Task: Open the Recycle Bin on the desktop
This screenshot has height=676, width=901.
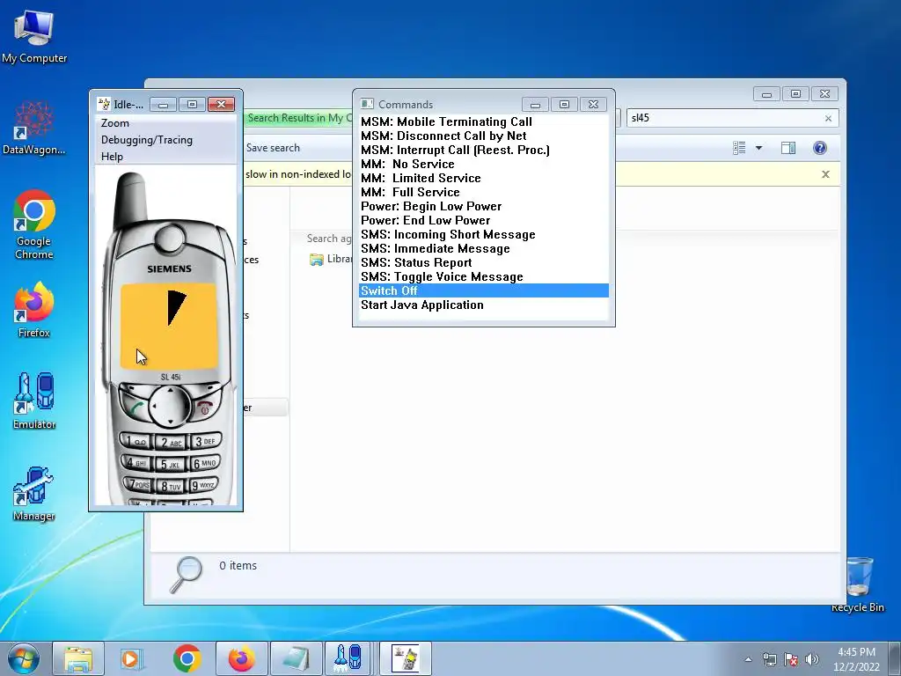Action: coord(858,584)
